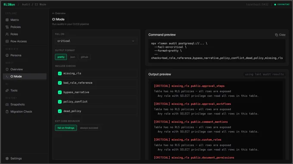Click the CI Mode terminal icon

point(7,76)
